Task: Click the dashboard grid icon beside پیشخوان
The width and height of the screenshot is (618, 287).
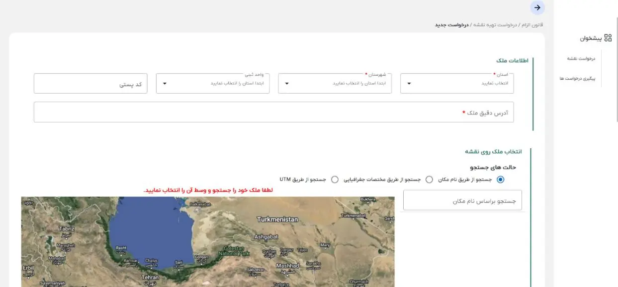Action: tap(608, 38)
